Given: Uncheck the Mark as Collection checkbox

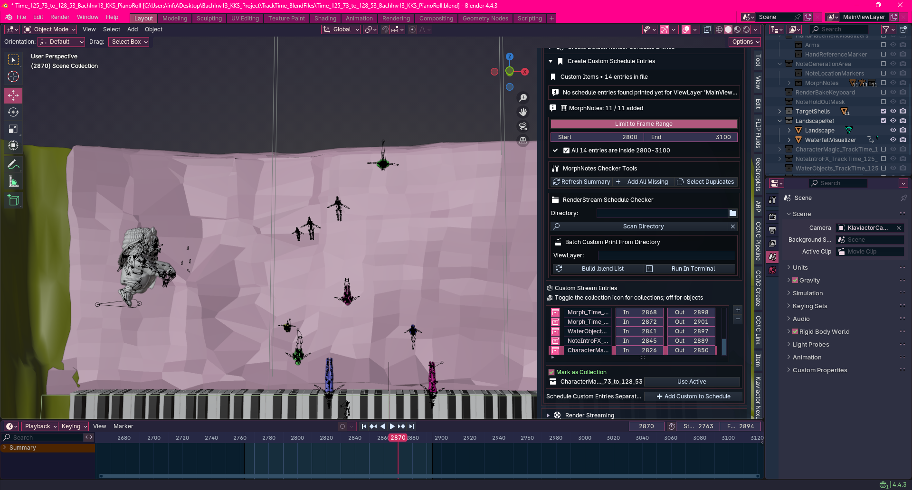Looking at the screenshot, I should 551,372.
